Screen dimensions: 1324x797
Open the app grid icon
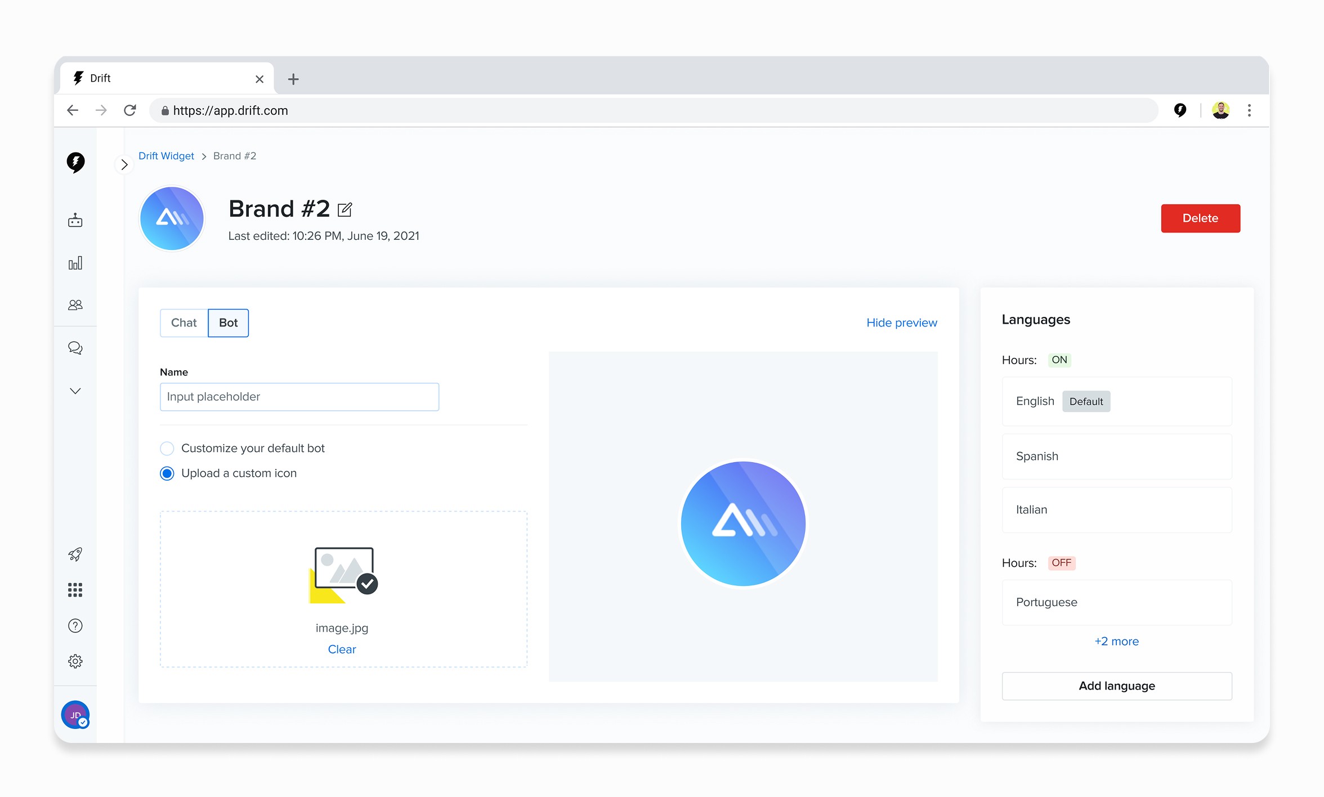[75, 590]
